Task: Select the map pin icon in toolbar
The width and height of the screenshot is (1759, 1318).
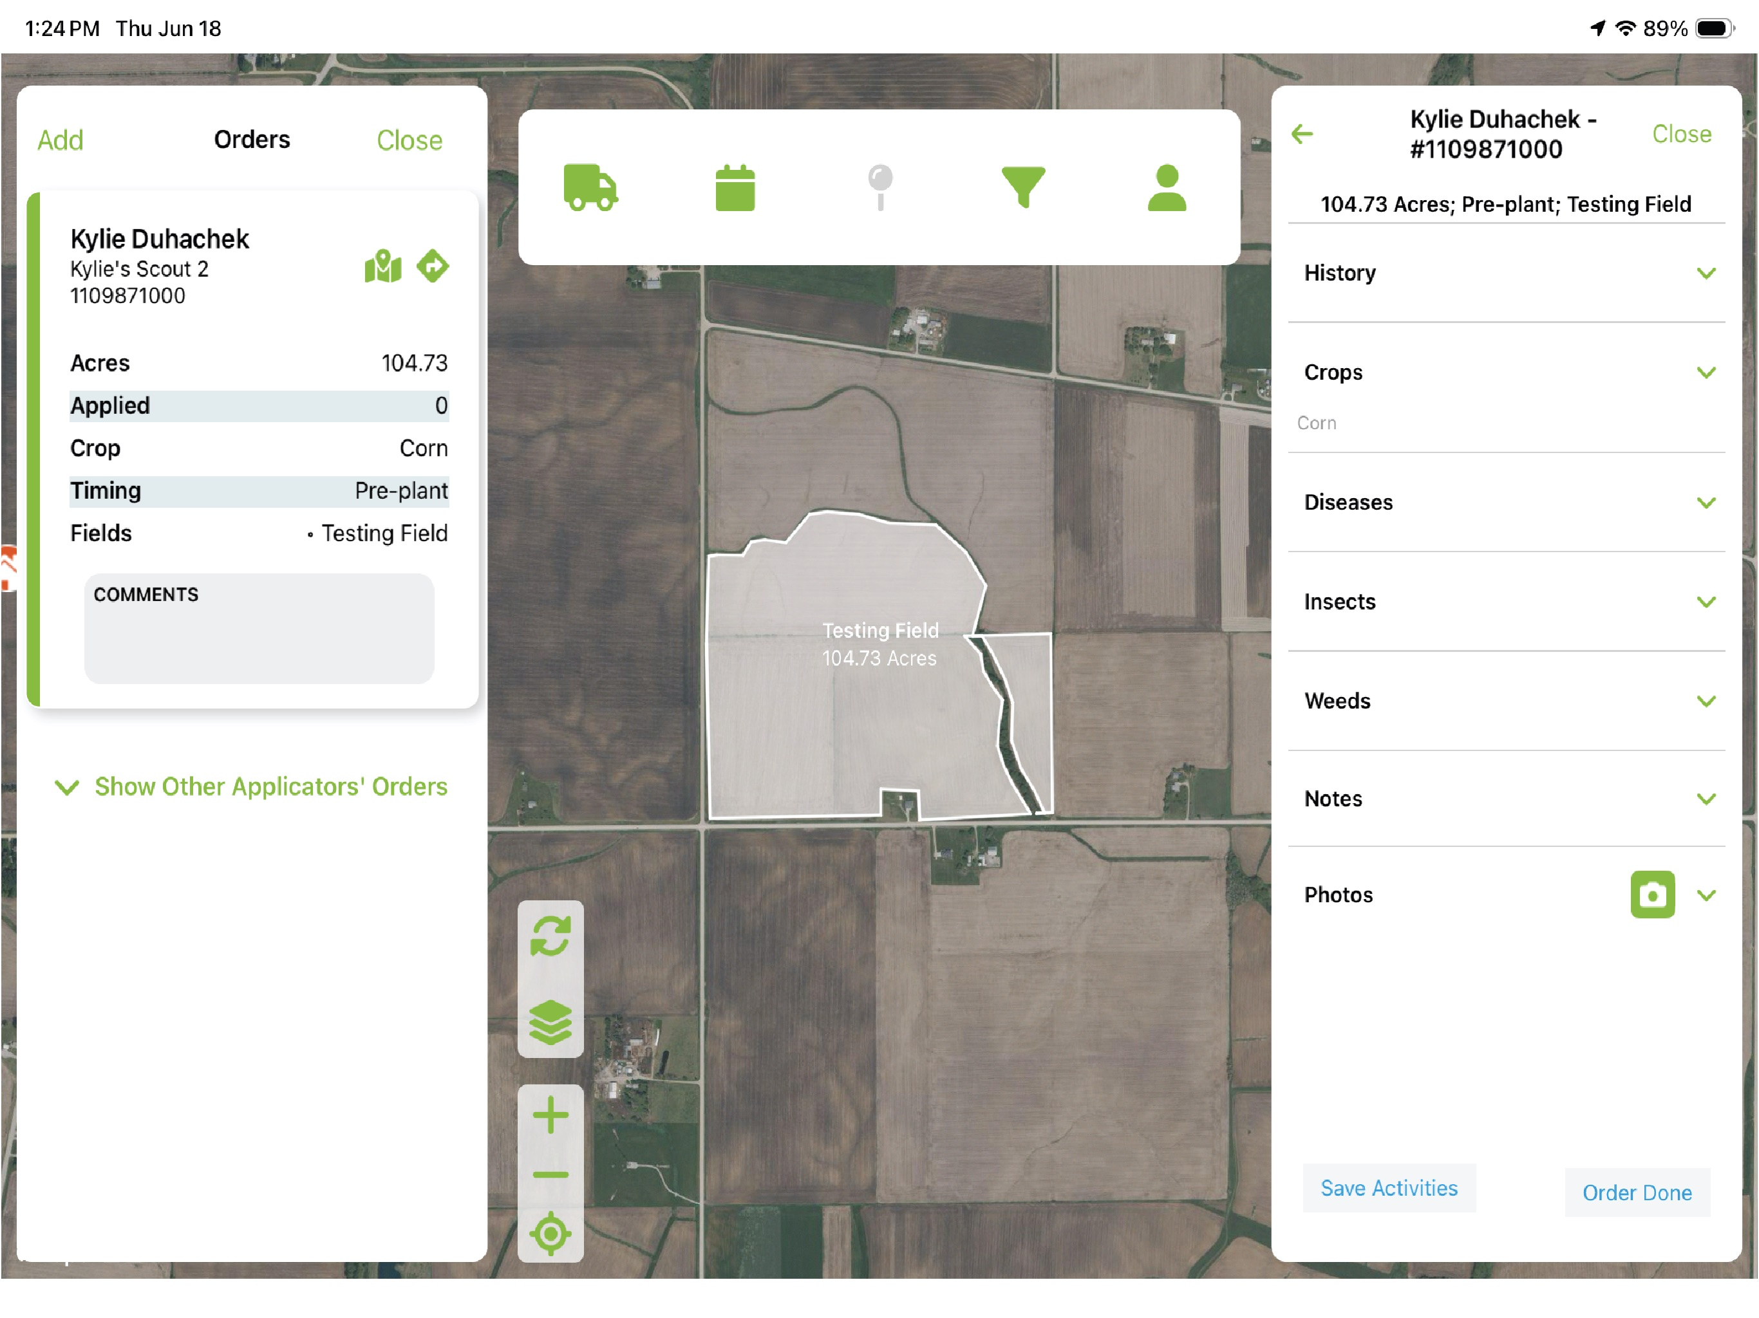Action: pyautogui.click(x=879, y=188)
